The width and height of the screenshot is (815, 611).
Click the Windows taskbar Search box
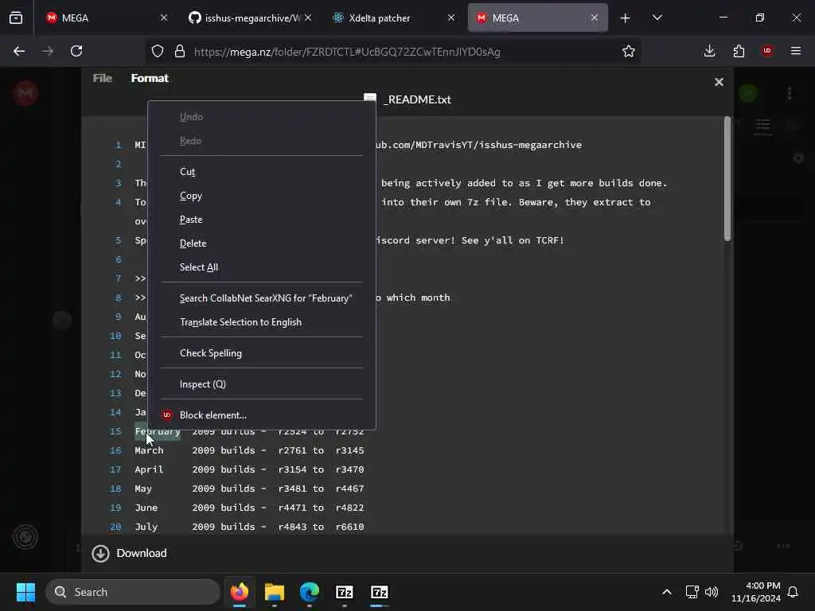click(133, 592)
